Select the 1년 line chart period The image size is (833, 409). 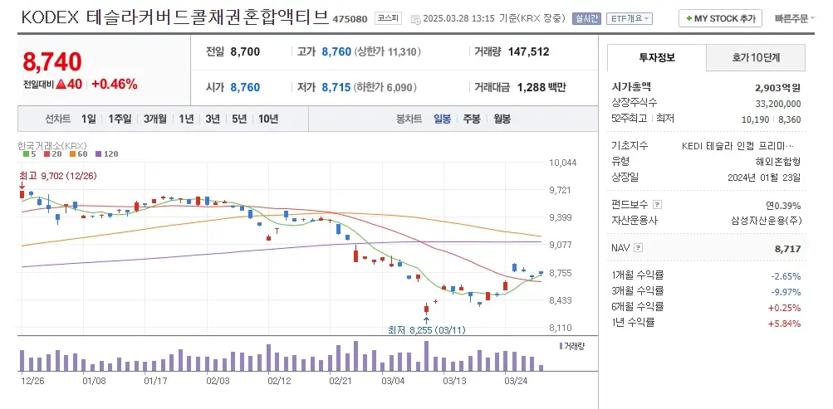186,119
